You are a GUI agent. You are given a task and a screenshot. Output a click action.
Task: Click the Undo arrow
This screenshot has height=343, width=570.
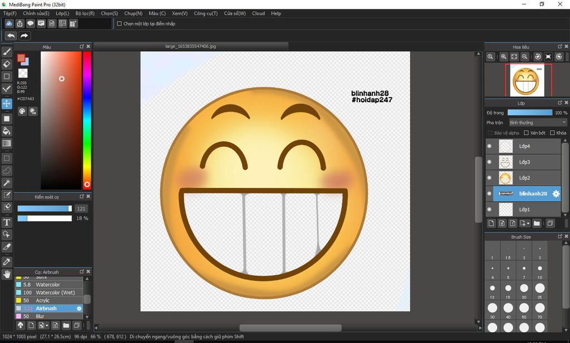(11, 36)
